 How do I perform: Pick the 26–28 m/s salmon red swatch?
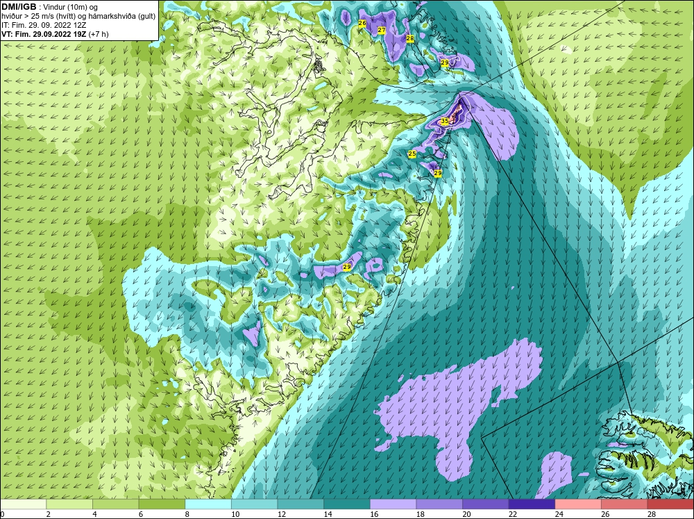pyautogui.click(x=624, y=504)
